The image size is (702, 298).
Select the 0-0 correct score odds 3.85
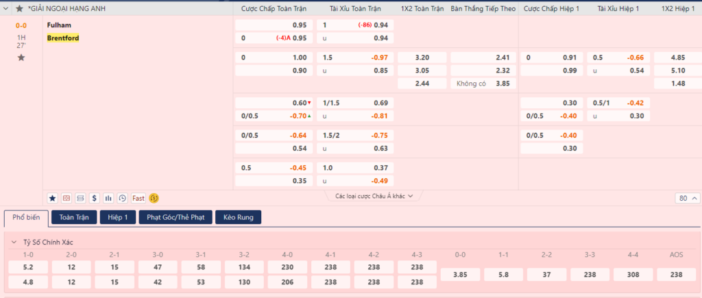(x=460, y=275)
